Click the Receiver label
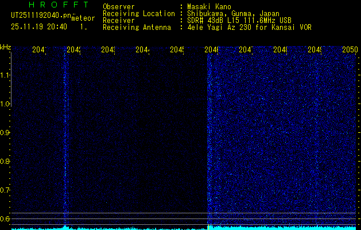The image size is (361, 230). (x=119, y=21)
